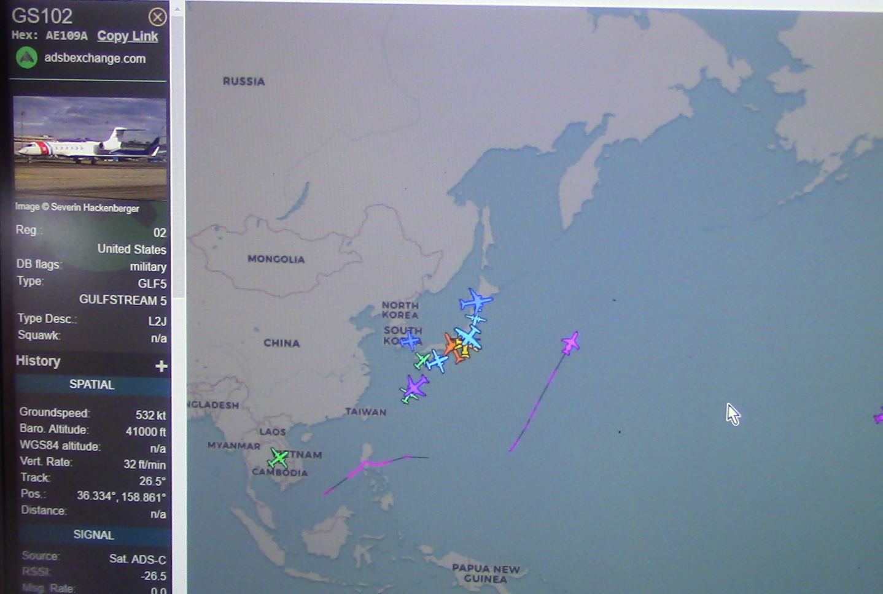The height and width of the screenshot is (594, 883).
Task: Click the SIGNAL section header
Action: tap(93, 535)
